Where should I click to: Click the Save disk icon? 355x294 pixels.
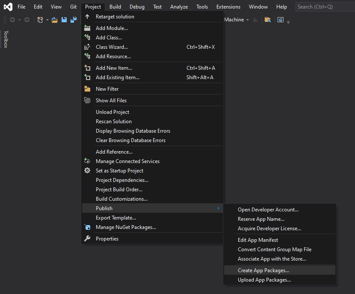coord(64,20)
